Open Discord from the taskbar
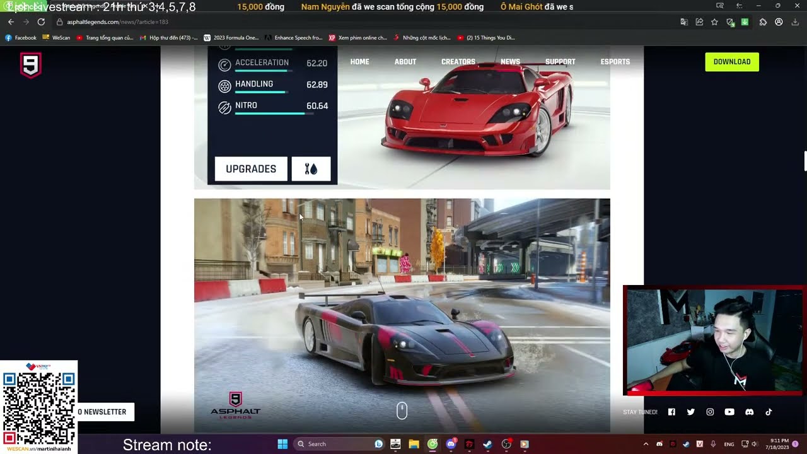 tap(451, 444)
